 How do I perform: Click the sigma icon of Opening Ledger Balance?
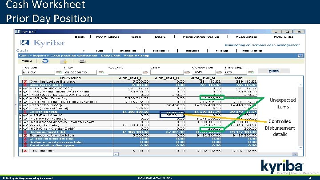click(x=25, y=81)
